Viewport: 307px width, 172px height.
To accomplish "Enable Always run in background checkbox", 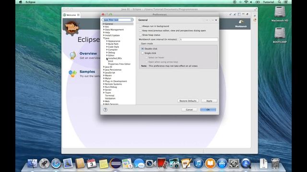I will 140,26.
